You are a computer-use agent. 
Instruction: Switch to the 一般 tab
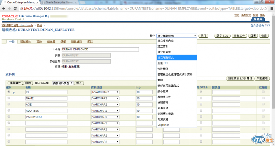(12, 41)
